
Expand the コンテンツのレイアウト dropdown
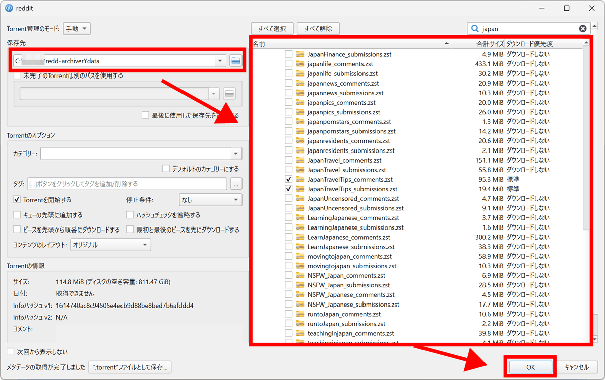coord(110,245)
